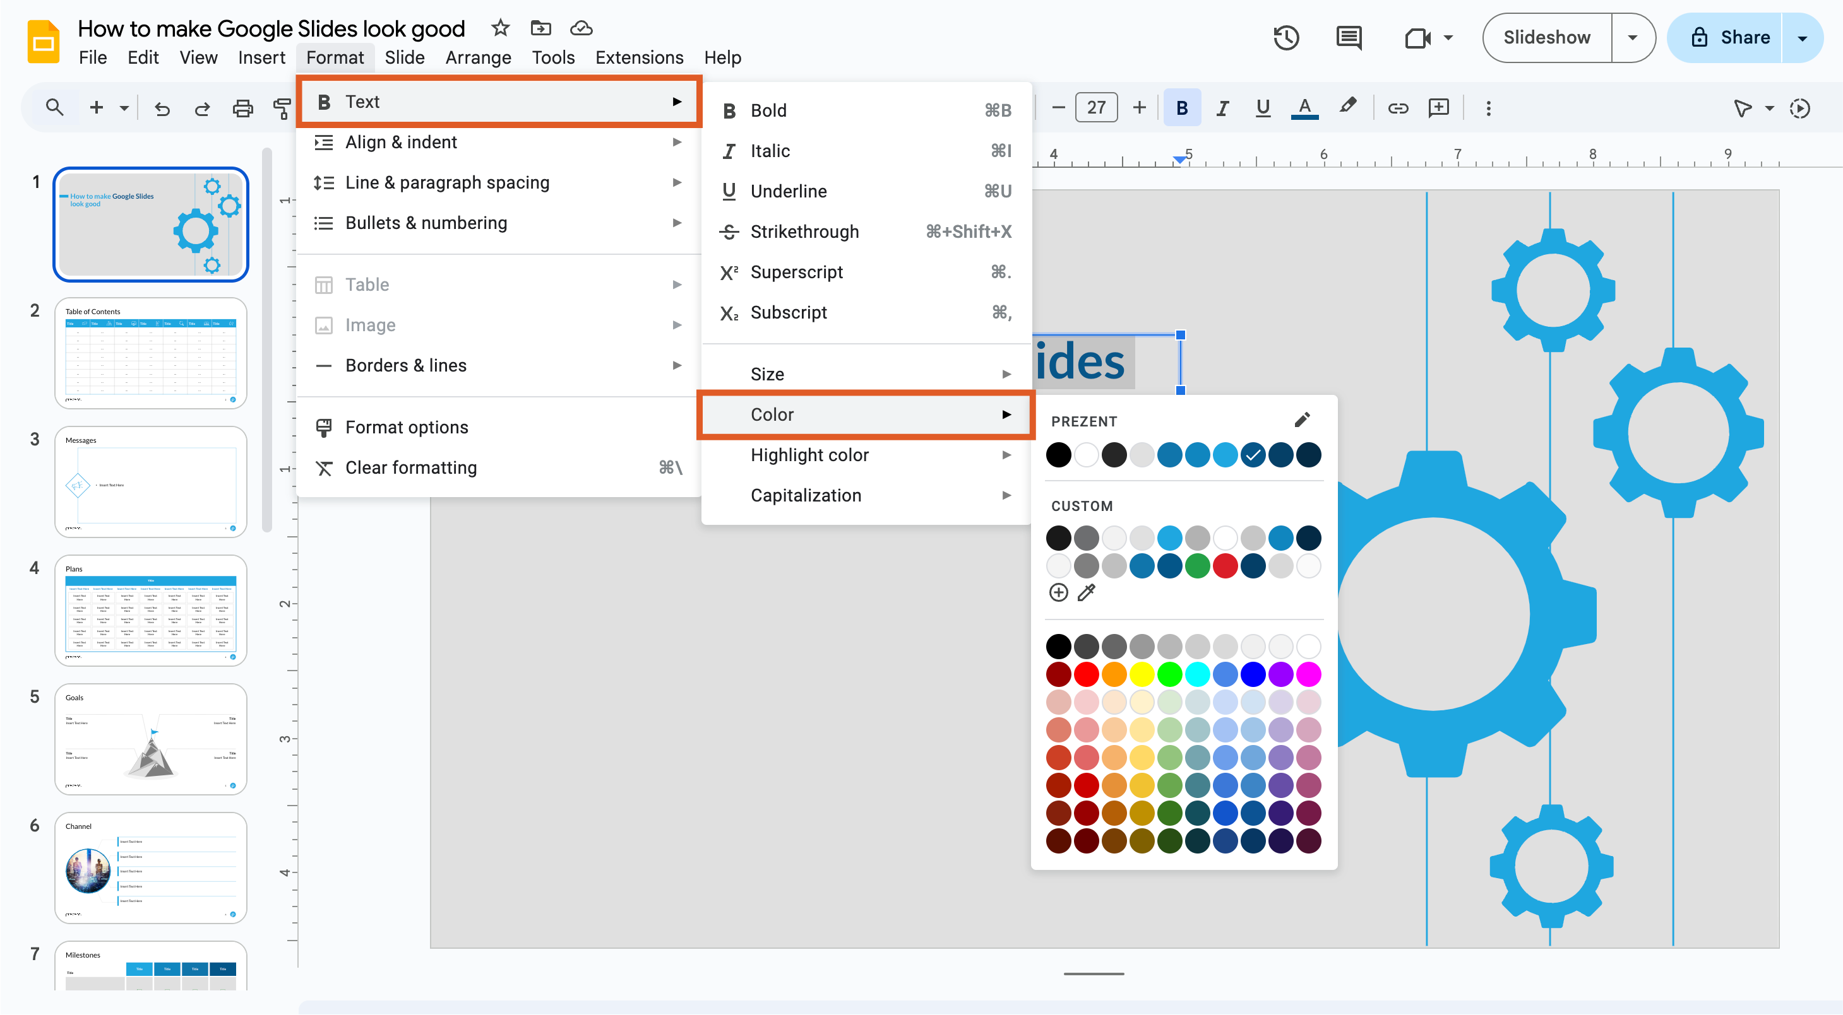Increase font size with plus button
Screen dimensions: 1843x1015
(1140, 108)
